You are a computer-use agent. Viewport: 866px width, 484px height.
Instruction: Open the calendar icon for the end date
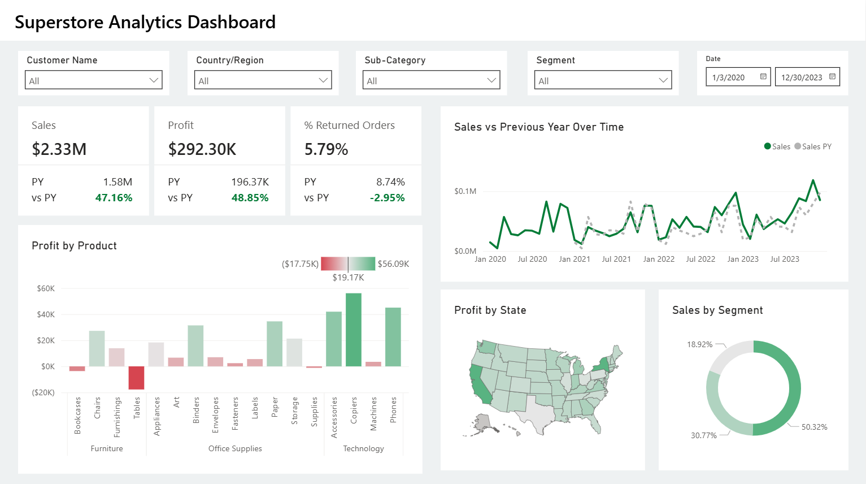click(832, 76)
